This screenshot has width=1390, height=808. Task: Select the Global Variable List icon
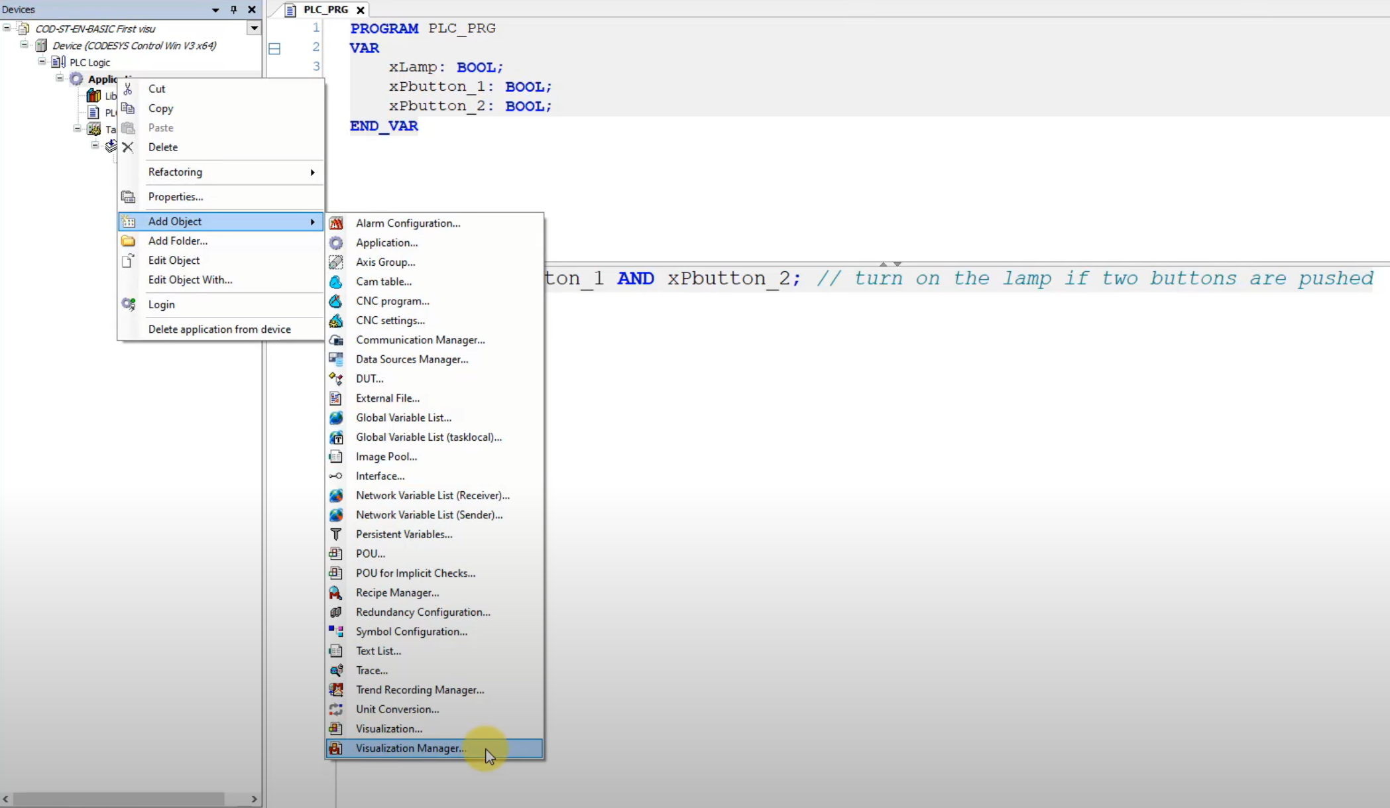pos(337,416)
